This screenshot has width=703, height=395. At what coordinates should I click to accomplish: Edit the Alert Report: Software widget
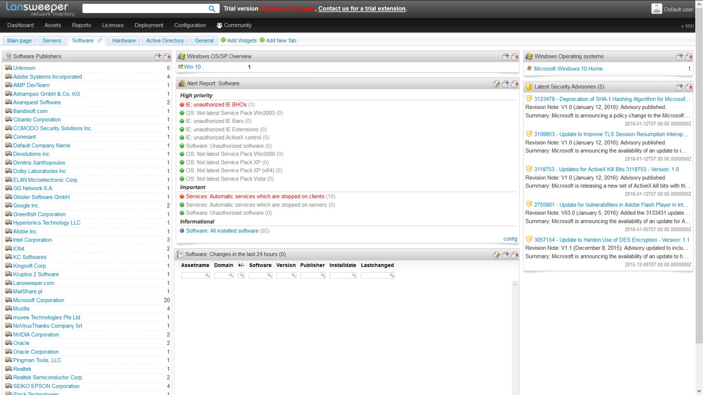click(497, 84)
